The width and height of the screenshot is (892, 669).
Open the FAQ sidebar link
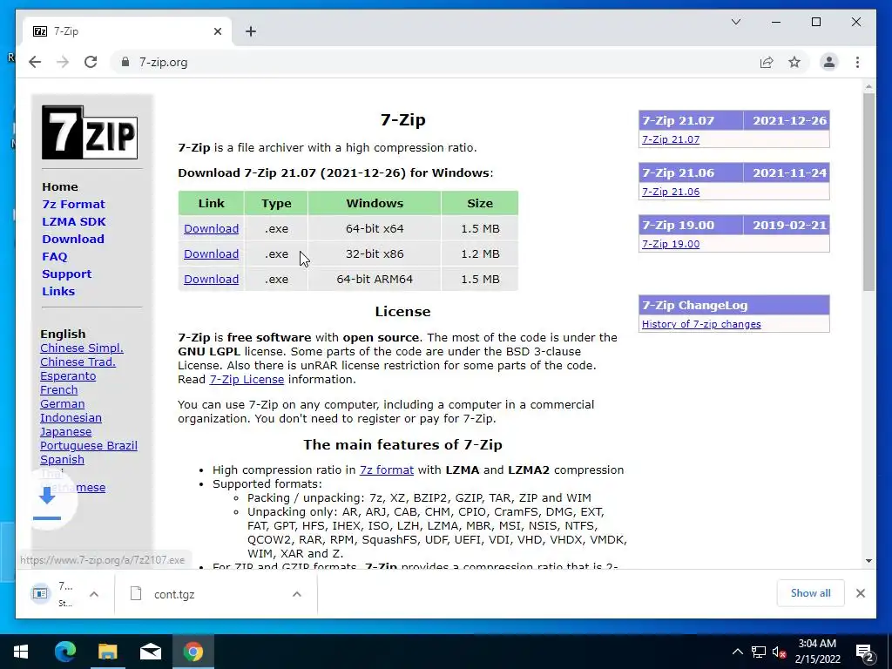point(55,257)
